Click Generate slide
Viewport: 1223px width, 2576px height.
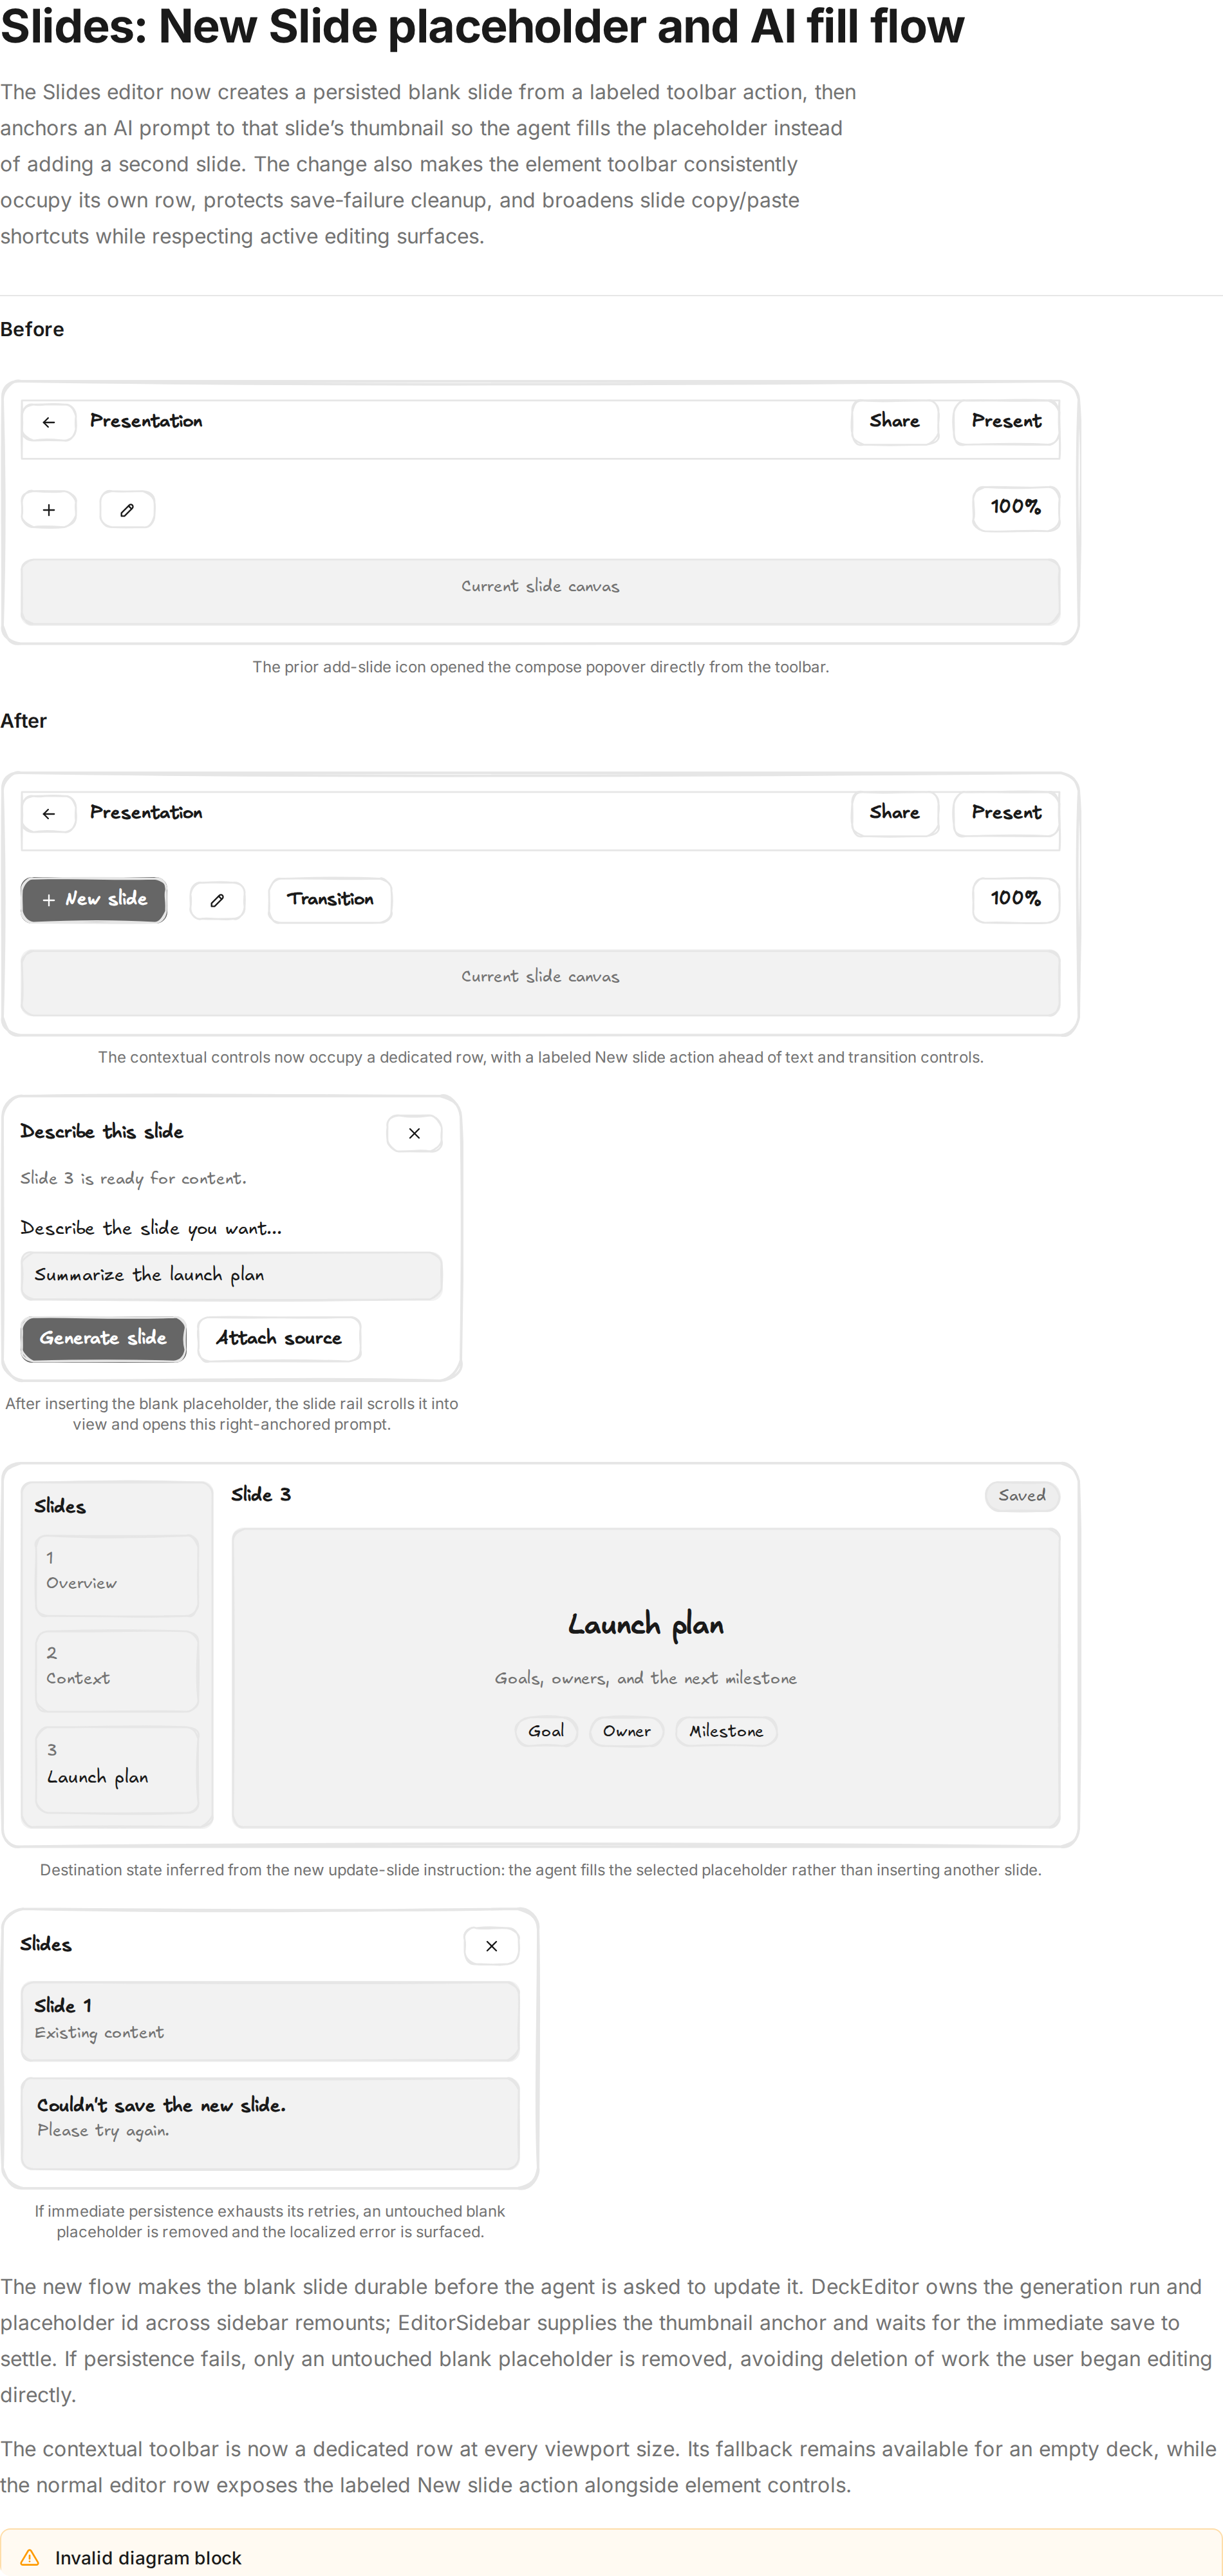(103, 1339)
